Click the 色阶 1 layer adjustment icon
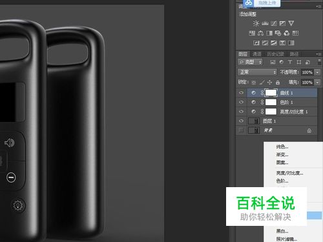Viewport: 323px width, 242px height. 253,102
